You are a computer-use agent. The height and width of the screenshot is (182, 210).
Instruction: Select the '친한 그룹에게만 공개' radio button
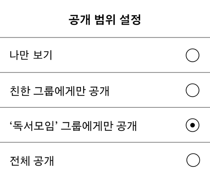(x=192, y=90)
